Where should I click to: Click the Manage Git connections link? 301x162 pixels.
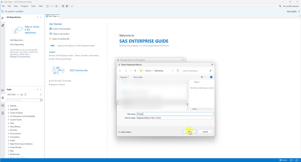pos(20,56)
